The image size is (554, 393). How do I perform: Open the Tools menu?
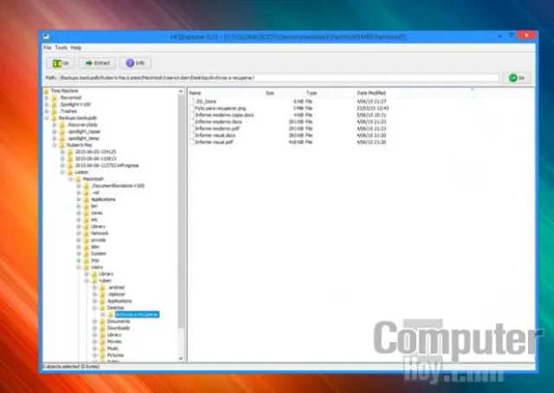[x=61, y=48]
